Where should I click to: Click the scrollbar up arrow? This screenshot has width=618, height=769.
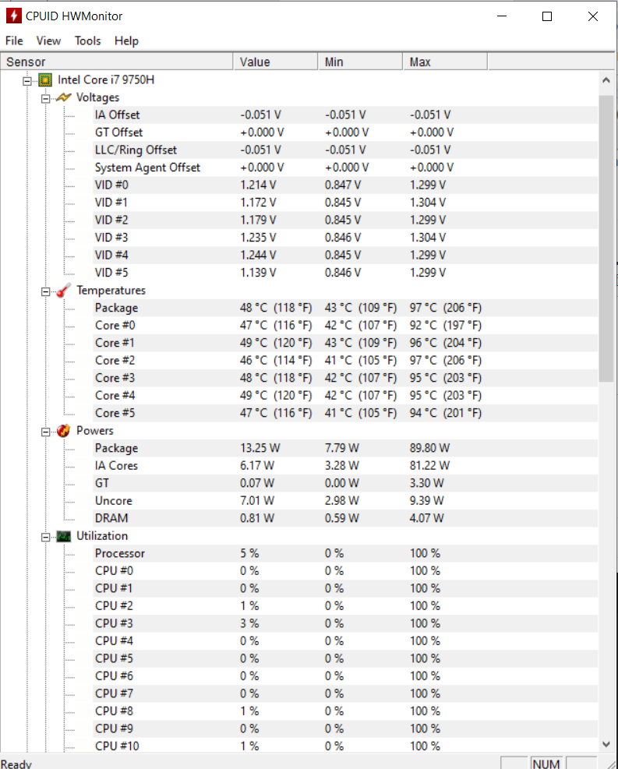click(x=606, y=80)
